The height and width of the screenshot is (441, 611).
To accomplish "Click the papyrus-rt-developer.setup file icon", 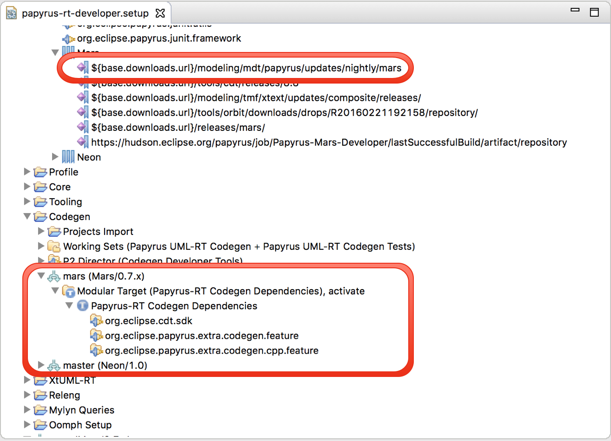I will 12,13.
